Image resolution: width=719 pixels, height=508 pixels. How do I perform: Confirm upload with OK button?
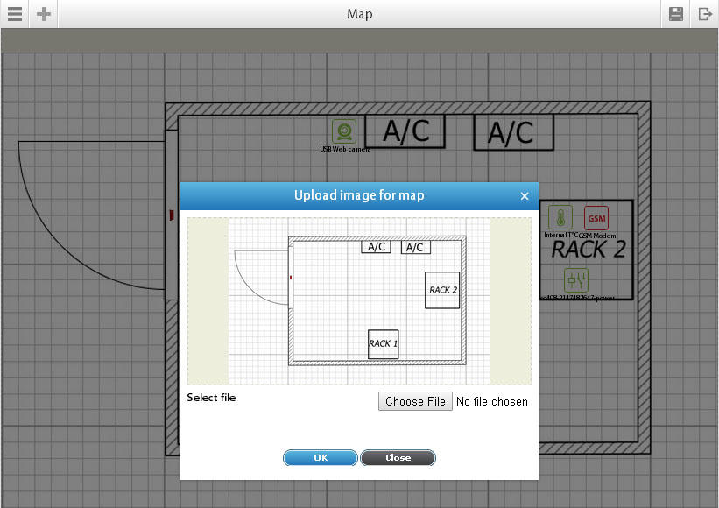[x=321, y=457]
